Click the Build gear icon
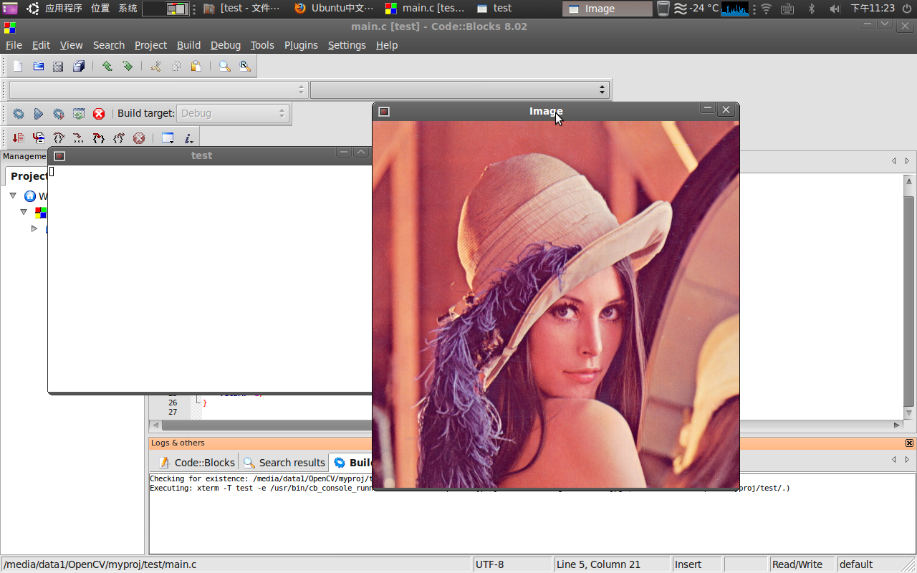917x573 pixels. [x=19, y=114]
